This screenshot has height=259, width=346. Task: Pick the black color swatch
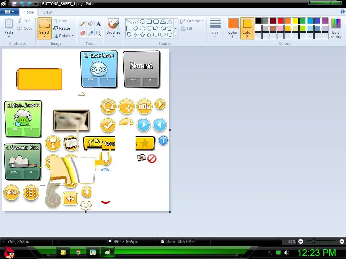[258, 21]
